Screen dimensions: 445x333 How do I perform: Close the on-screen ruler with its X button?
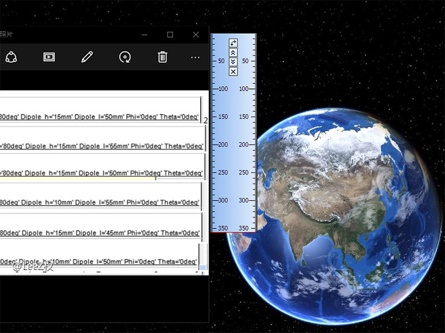coord(233,71)
